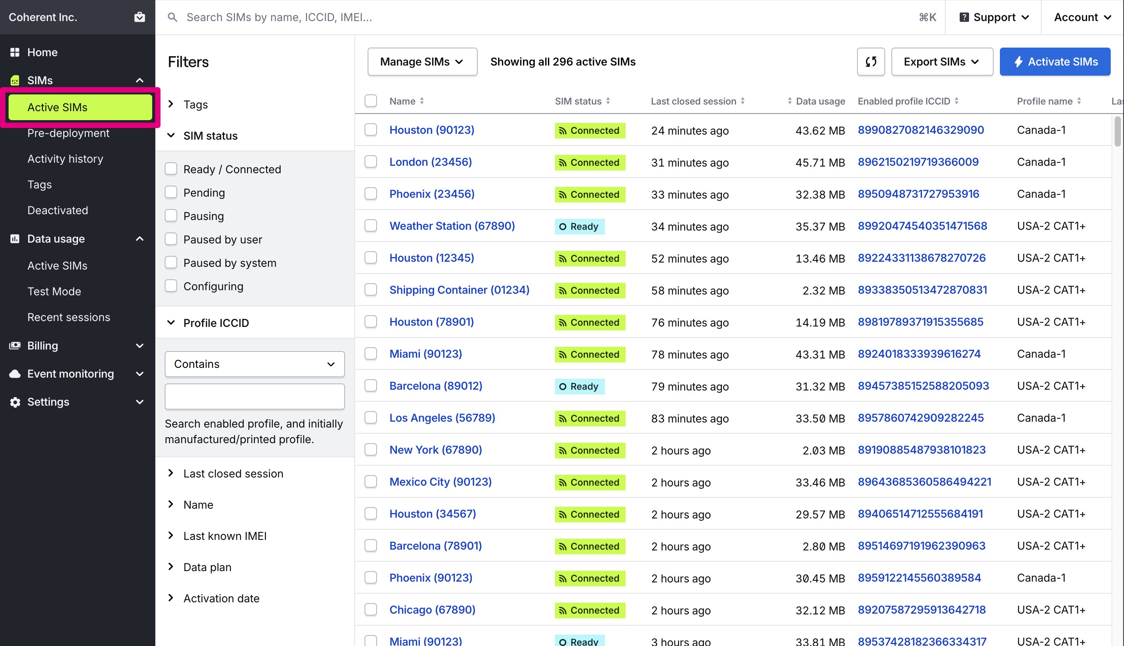Image resolution: width=1124 pixels, height=646 pixels.
Task: Click the Activate SIMs button
Action: point(1055,62)
